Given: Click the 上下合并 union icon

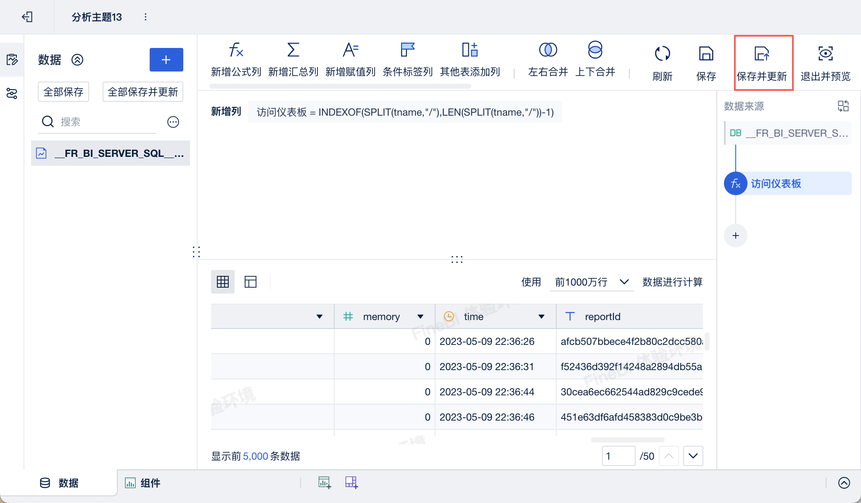Looking at the screenshot, I should click(595, 50).
